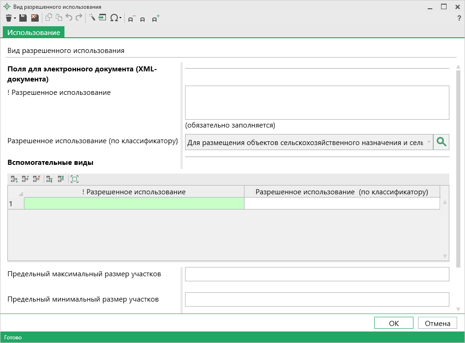Switch to the Использование tab
The image size is (465, 343).
[34, 33]
